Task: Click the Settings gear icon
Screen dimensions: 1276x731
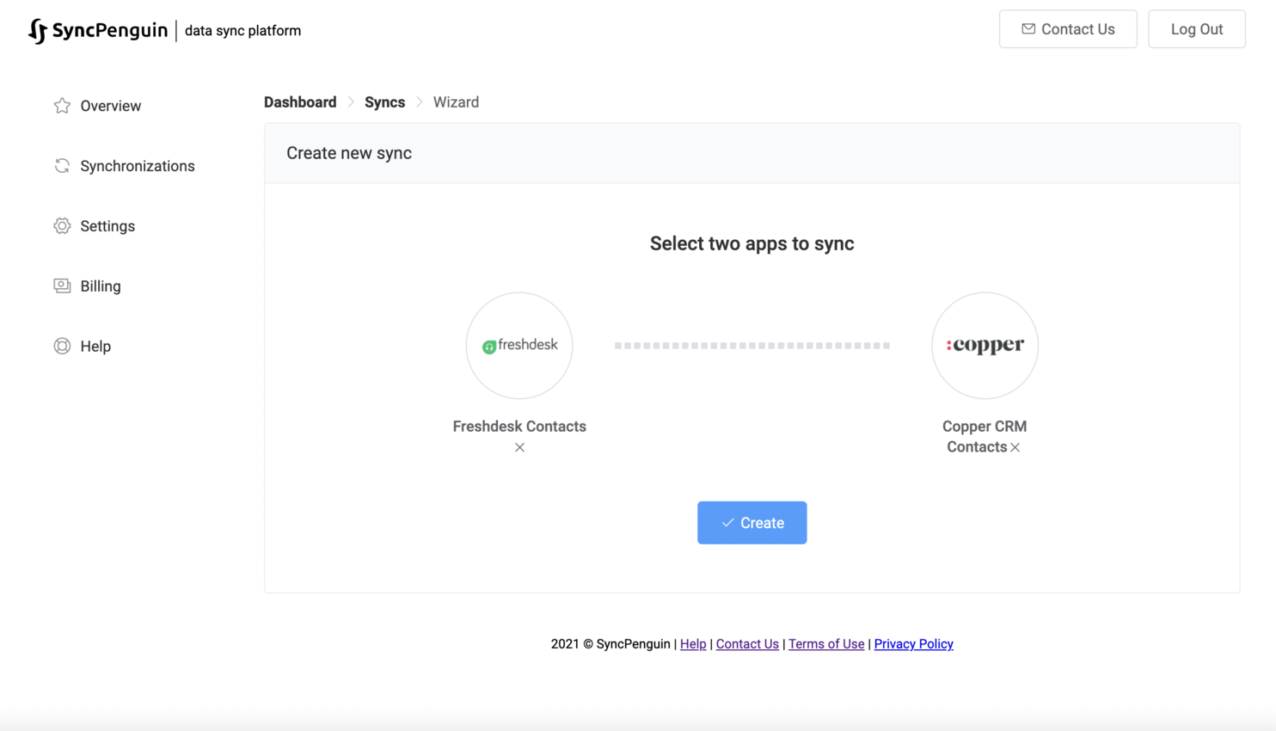Action: coord(62,226)
